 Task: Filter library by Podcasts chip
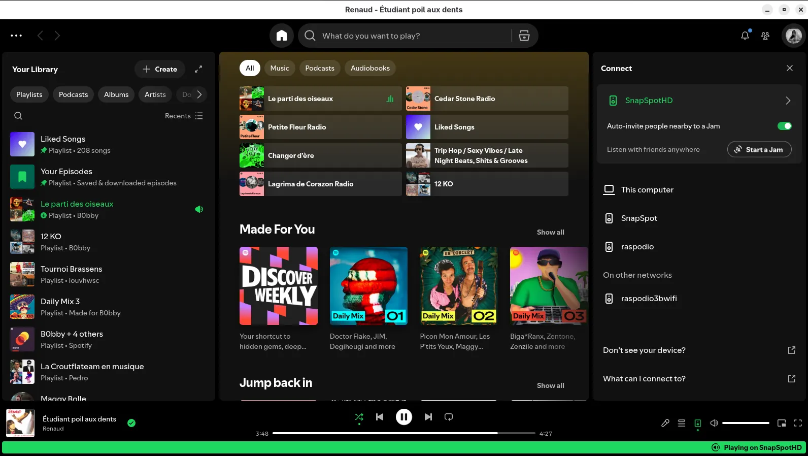tap(73, 94)
